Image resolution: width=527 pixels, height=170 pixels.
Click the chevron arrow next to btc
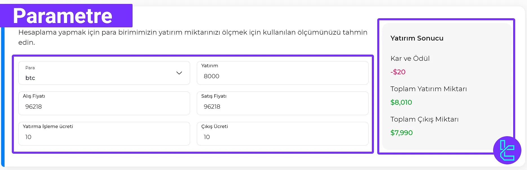coord(179,73)
